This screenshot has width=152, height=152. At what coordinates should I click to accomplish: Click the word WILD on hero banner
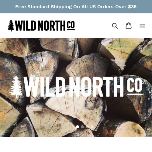(44, 87)
